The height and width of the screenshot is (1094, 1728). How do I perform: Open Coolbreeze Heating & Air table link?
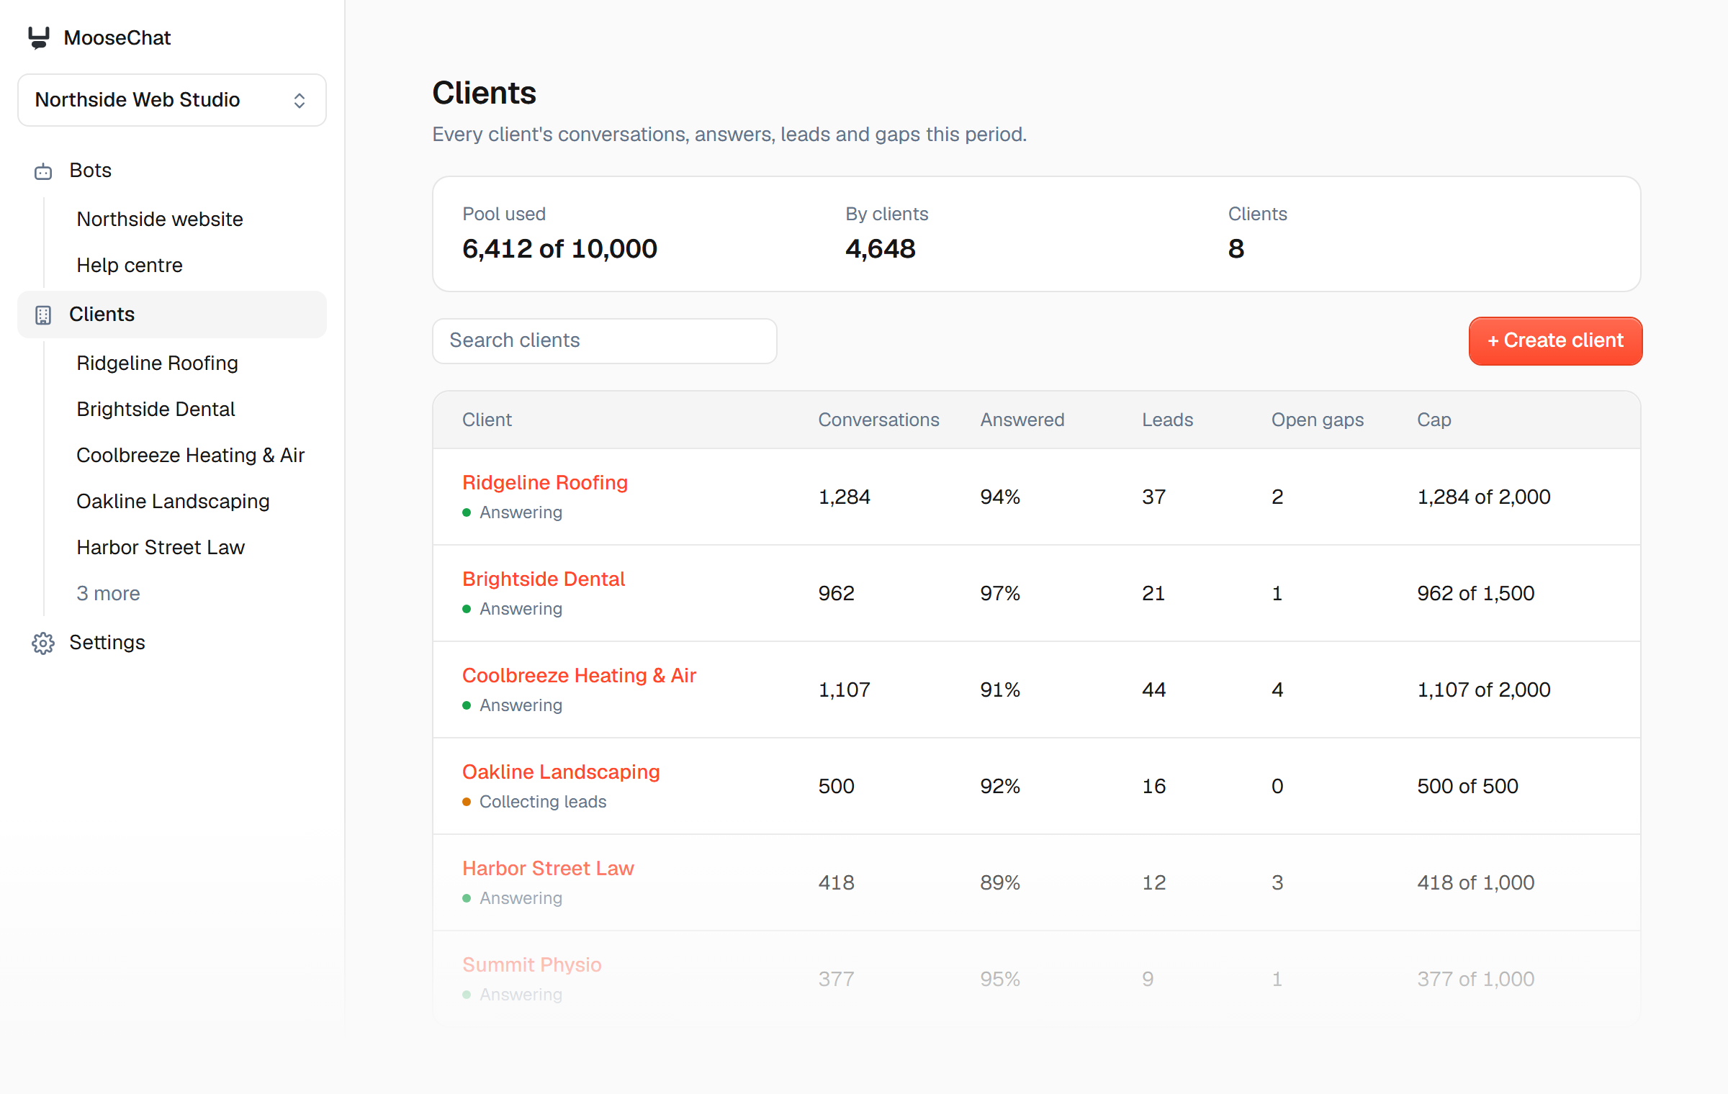pos(579,676)
